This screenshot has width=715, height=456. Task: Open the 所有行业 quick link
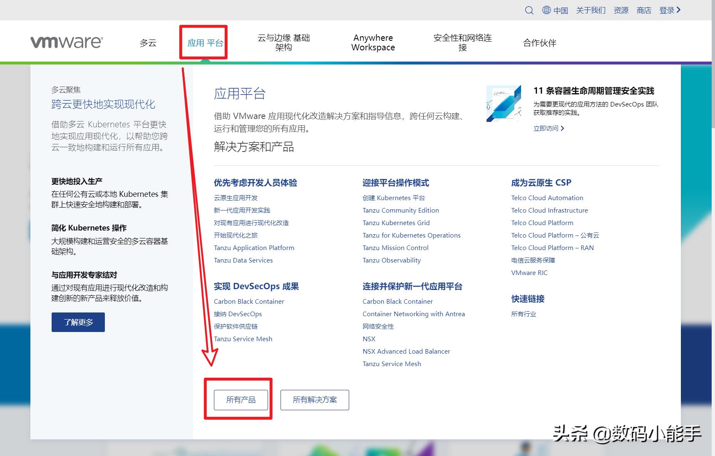(524, 314)
